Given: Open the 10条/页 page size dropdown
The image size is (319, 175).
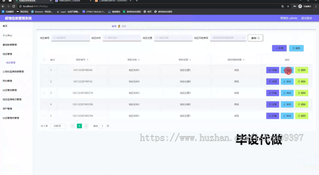Looking at the screenshot, I should [58, 126].
